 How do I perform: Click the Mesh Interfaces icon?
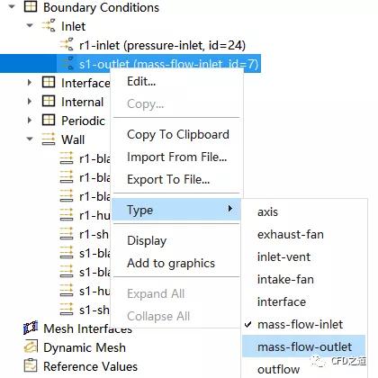click(31, 328)
